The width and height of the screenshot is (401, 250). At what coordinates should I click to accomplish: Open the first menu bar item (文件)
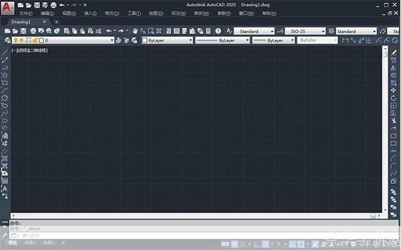(26, 13)
